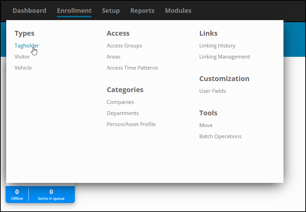The height and width of the screenshot is (212, 306).
Task: Open Areas under Access
Action: [x=114, y=57]
